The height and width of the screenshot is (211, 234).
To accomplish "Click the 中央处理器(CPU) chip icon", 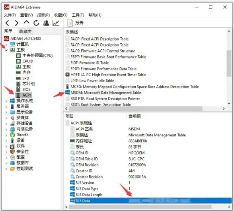I will (x=18, y=56).
